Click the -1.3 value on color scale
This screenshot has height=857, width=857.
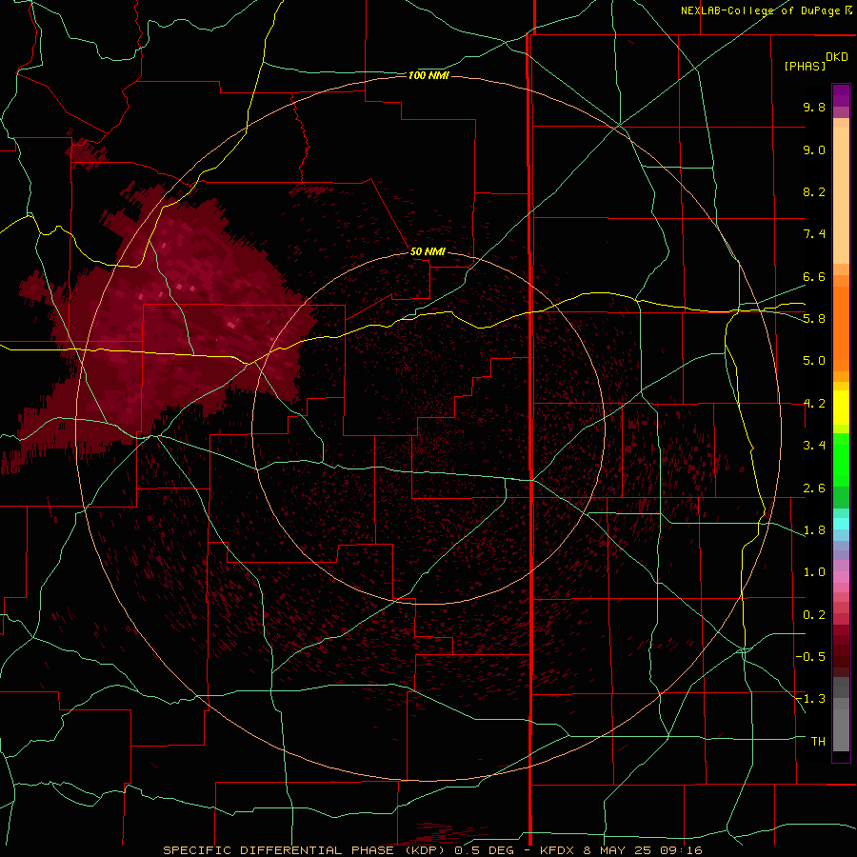810,699
